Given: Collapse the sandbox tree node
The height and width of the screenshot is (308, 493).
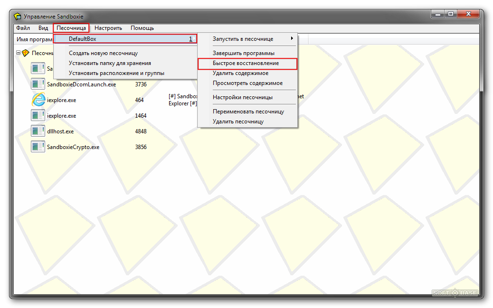Looking at the screenshot, I should (x=18, y=53).
